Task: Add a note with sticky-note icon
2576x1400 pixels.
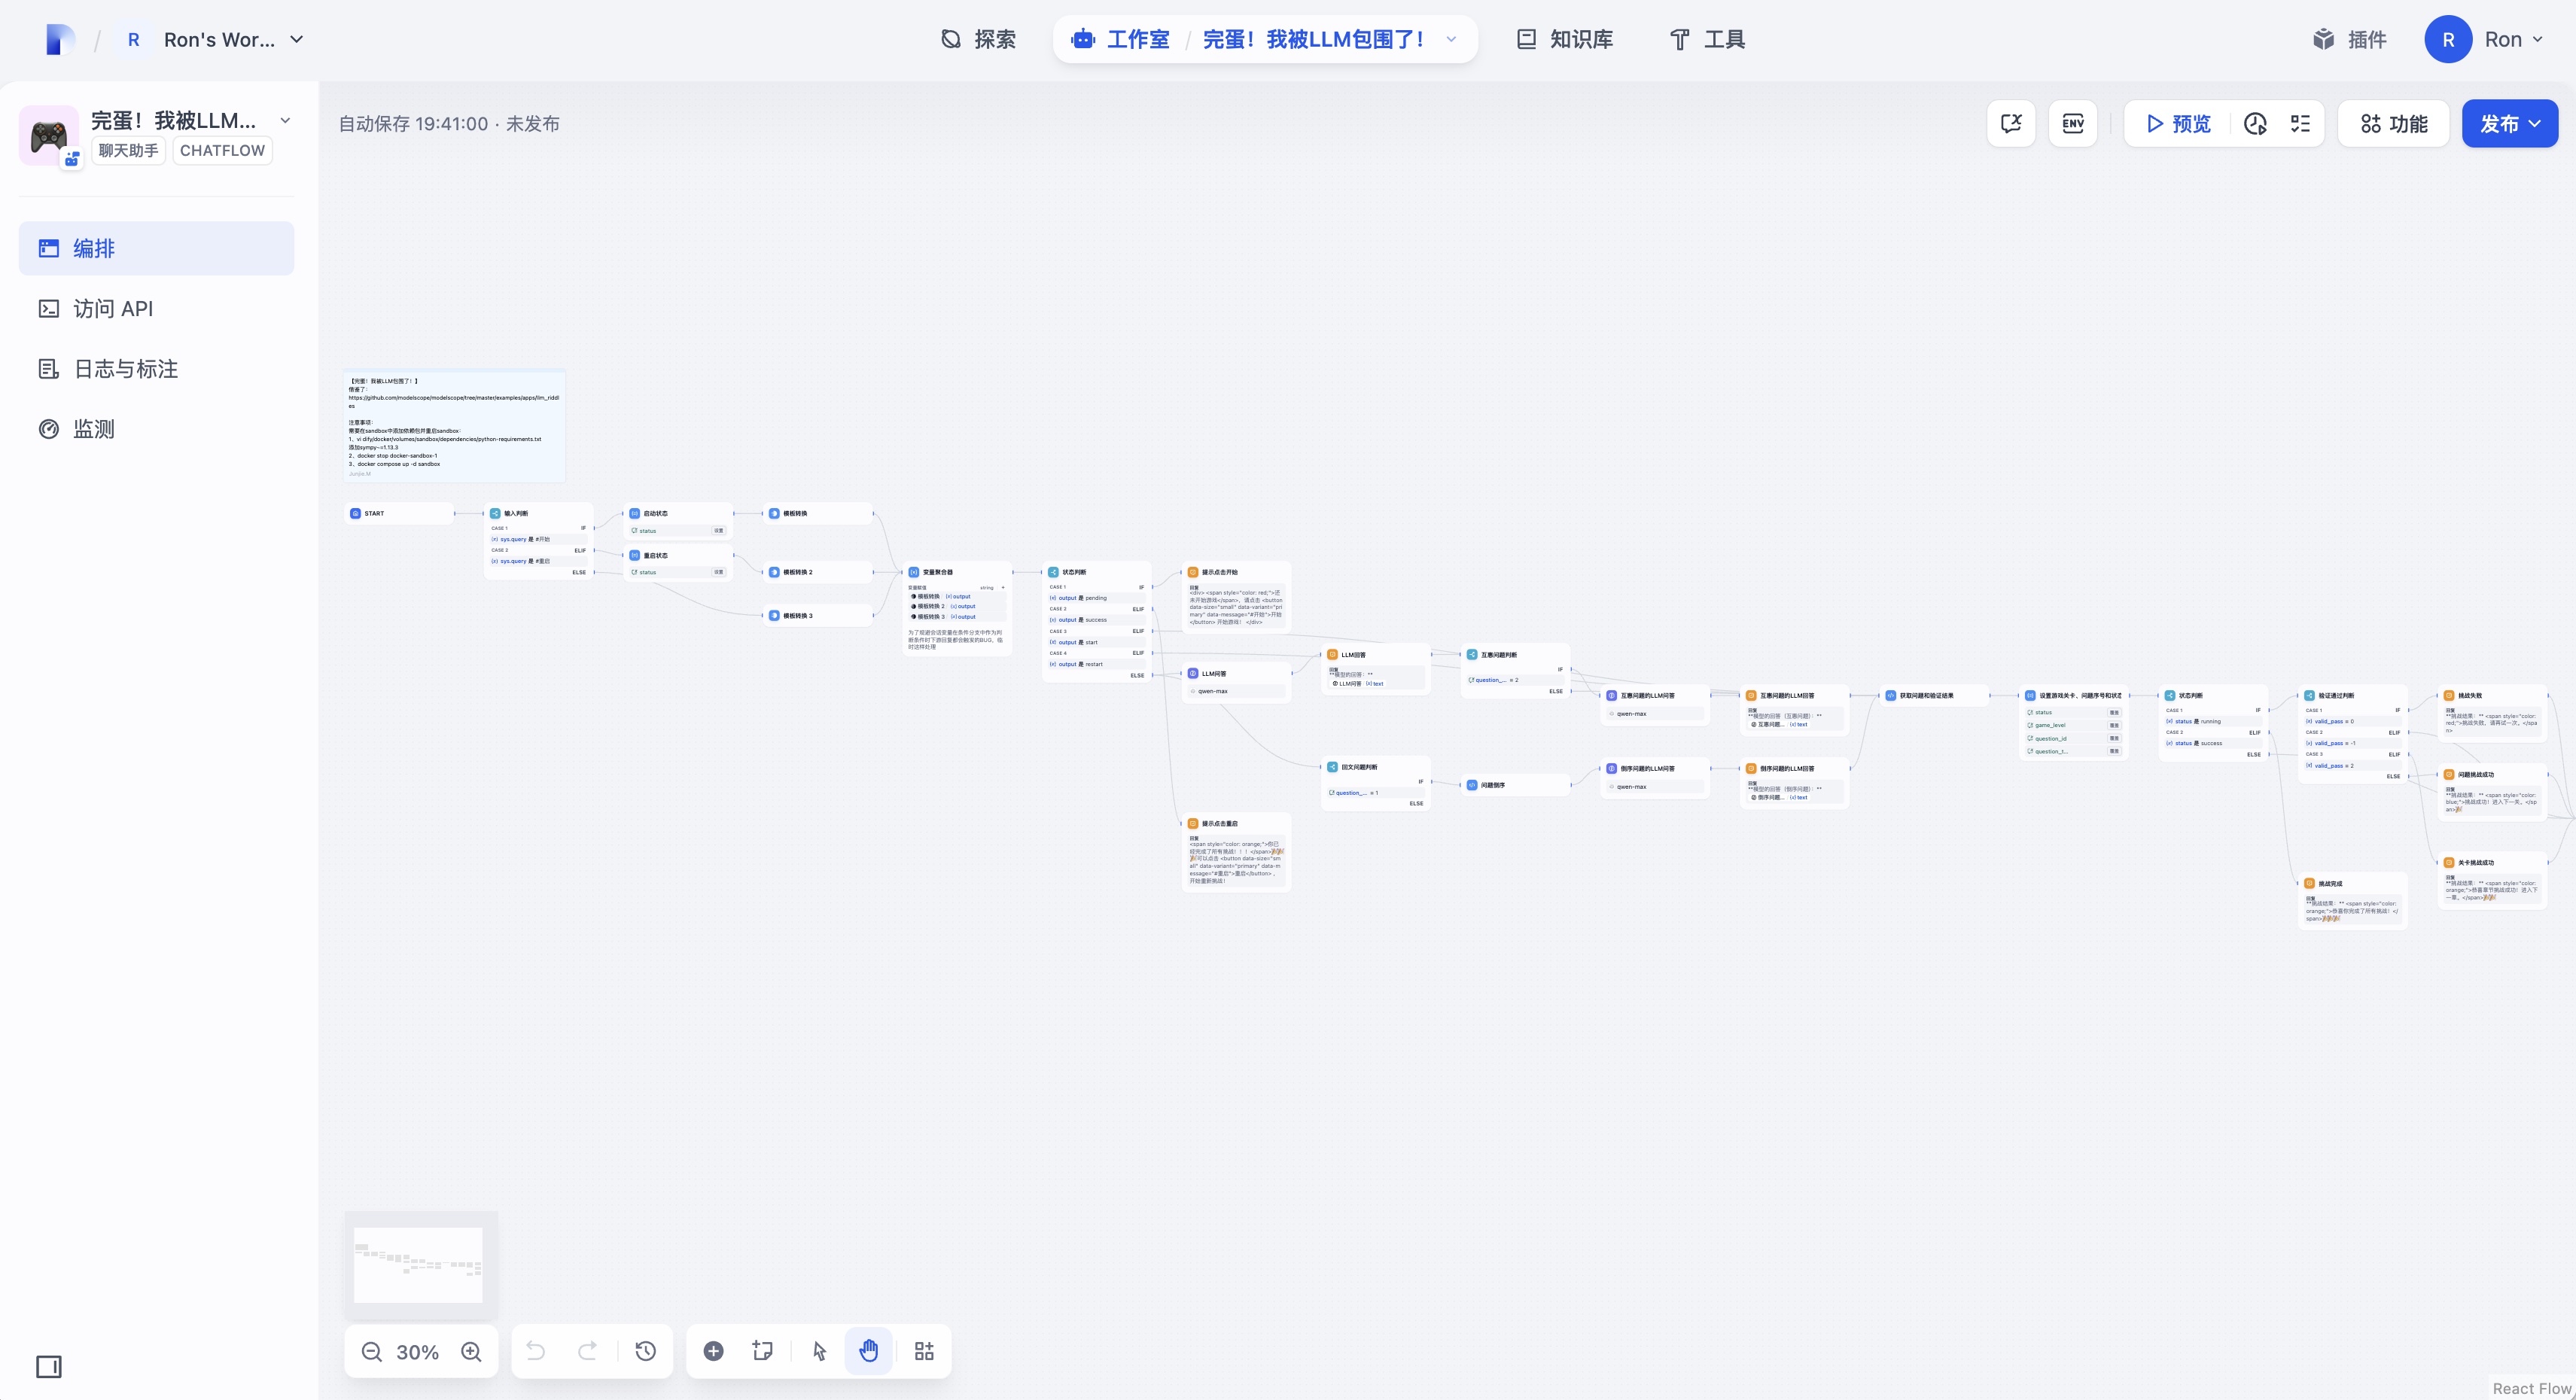Action: coord(762,1352)
